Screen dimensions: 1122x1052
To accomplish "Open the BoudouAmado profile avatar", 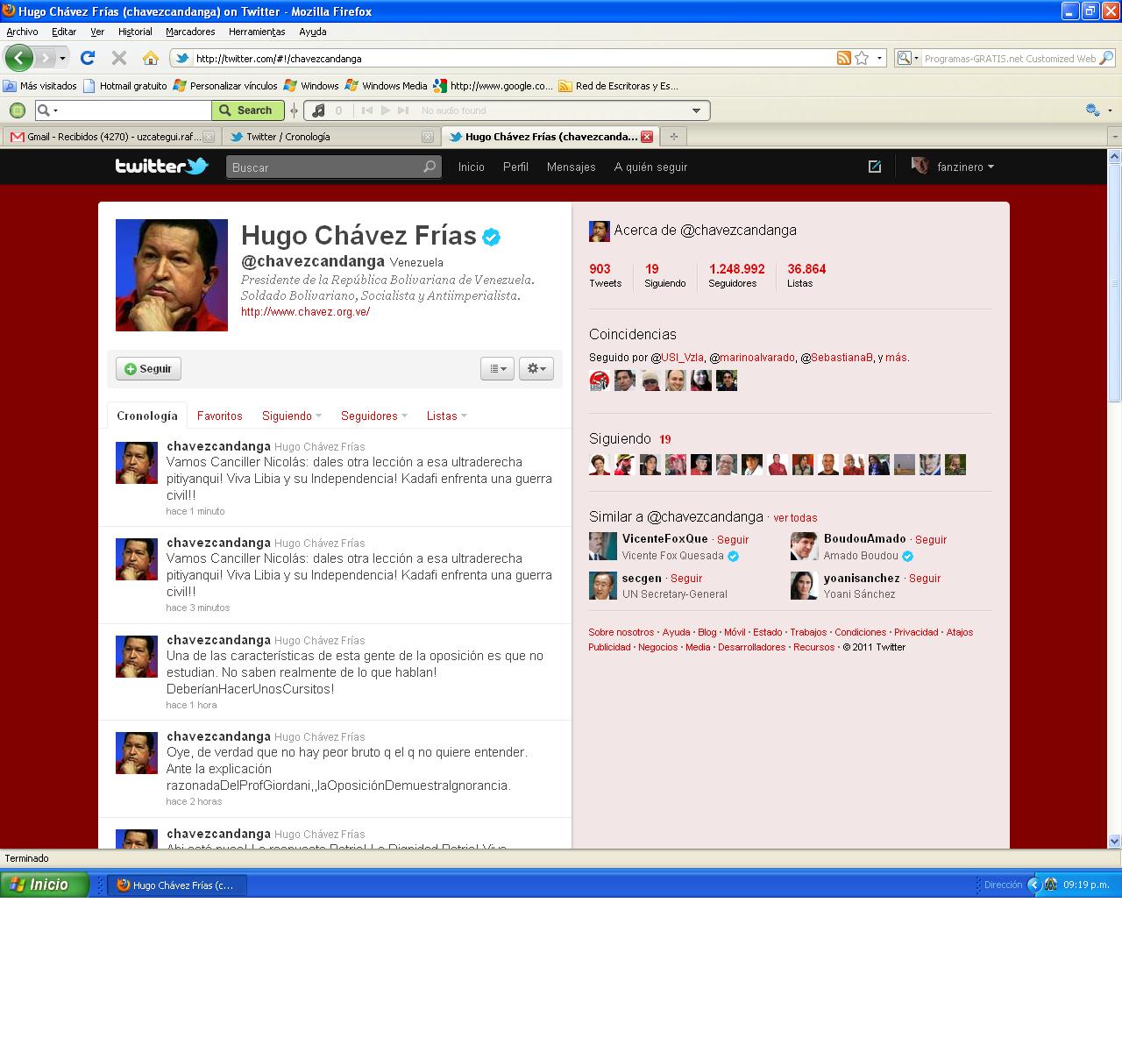I will click(805, 546).
